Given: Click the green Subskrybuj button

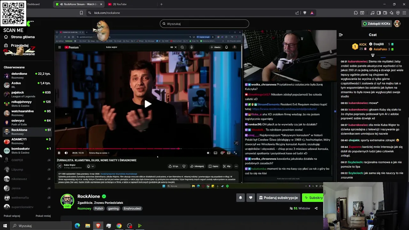Looking at the screenshot, I should tap(313, 198).
